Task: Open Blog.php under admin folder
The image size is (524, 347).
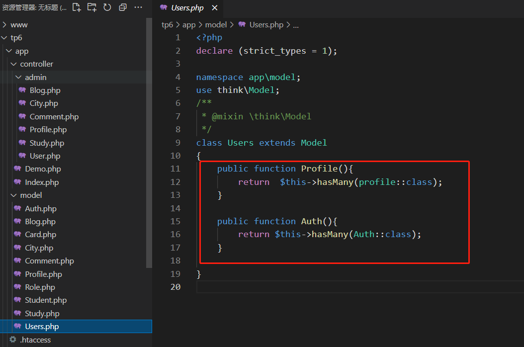Action: [45, 90]
